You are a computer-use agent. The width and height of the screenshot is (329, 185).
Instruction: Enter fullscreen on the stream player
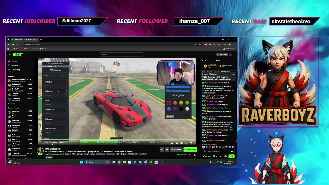(x=186, y=143)
